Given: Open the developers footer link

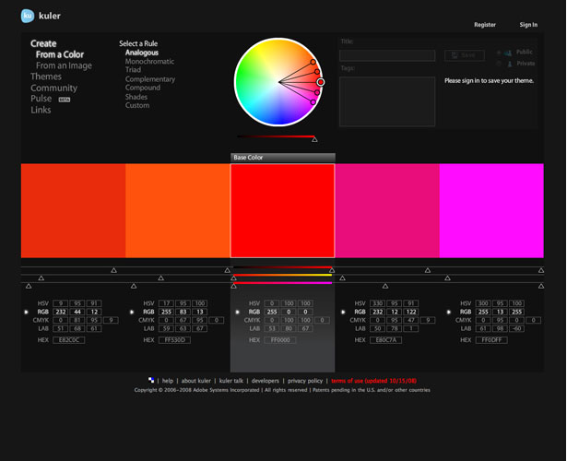Looking at the screenshot, I should click(265, 381).
